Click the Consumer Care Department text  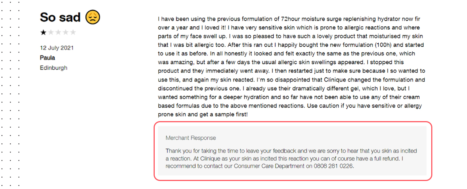click(x=269, y=166)
